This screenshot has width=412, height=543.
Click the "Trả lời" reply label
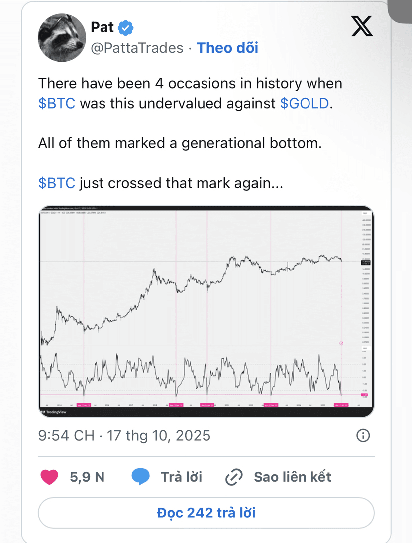[x=181, y=477]
